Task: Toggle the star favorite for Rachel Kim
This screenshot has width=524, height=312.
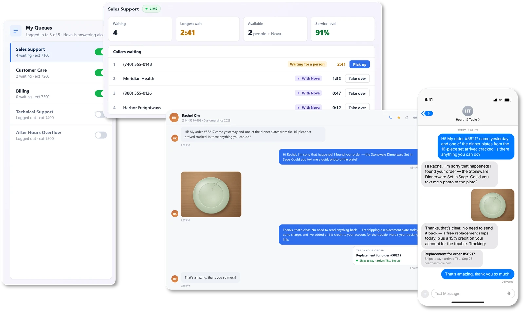Action: (x=399, y=118)
